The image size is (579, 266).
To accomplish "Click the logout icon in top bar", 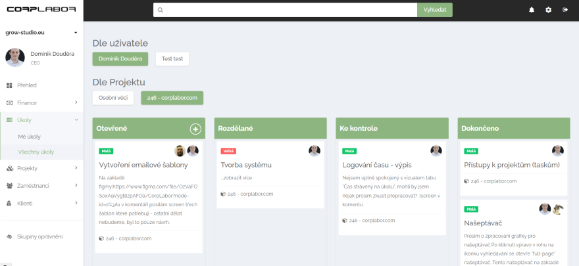I will 565,10.
